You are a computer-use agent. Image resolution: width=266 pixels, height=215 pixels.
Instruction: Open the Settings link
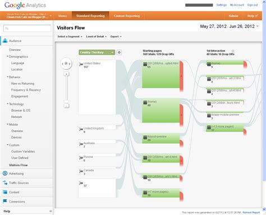(x=222, y=5)
